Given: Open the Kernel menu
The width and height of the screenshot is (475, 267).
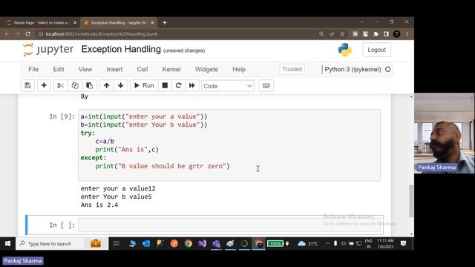Looking at the screenshot, I should (x=171, y=69).
